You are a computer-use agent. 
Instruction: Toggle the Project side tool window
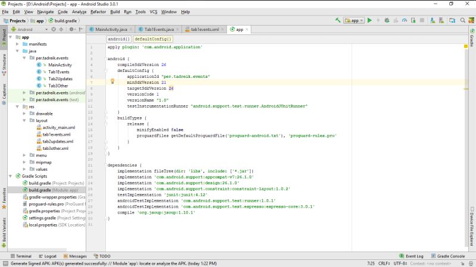[x=4, y=37]
